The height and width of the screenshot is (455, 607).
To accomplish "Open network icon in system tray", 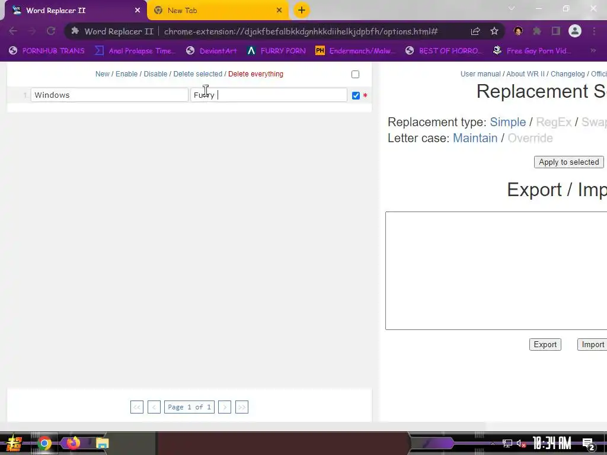I will point(507,443).
